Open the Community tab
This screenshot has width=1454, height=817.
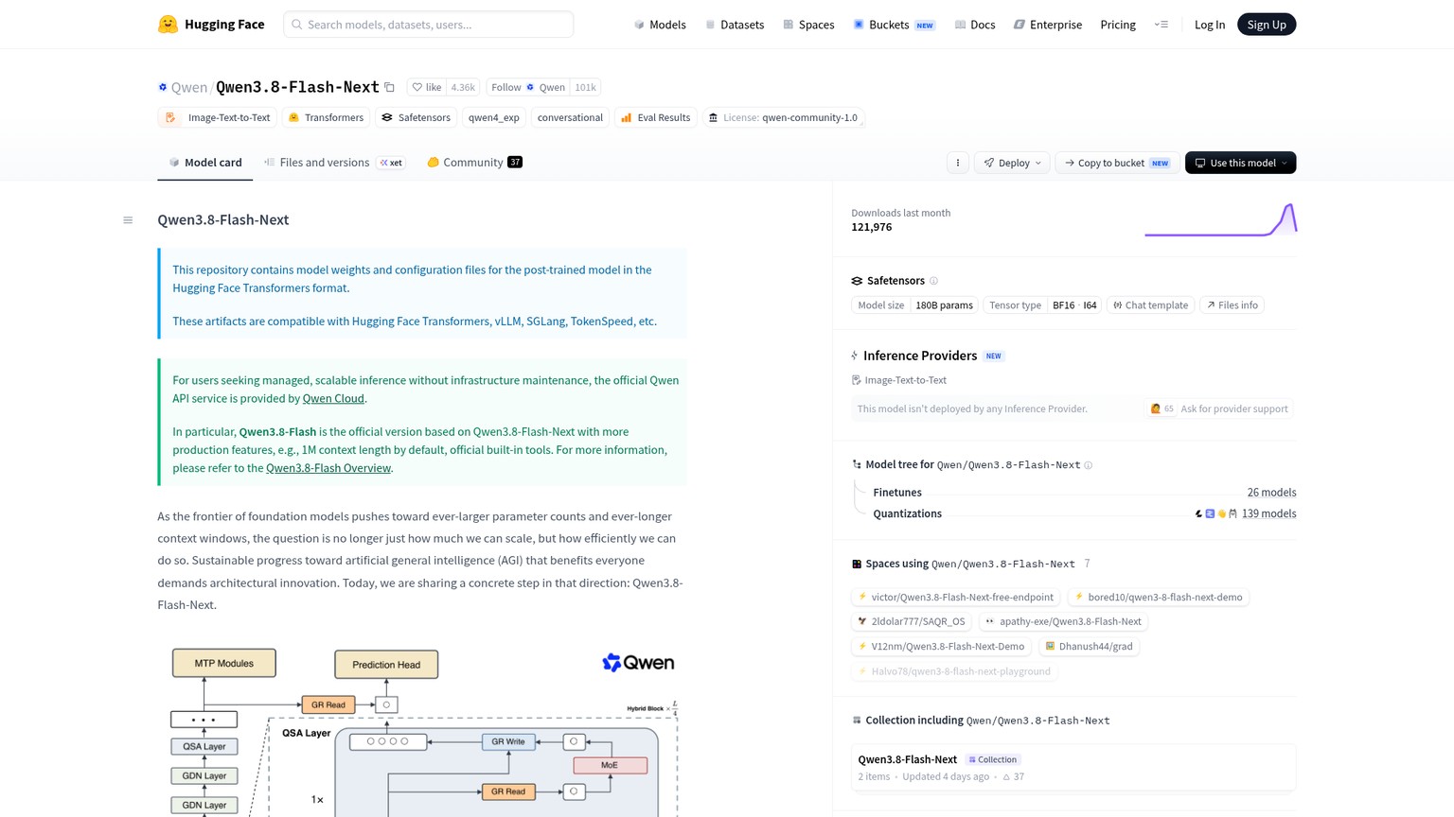point(474,163)
